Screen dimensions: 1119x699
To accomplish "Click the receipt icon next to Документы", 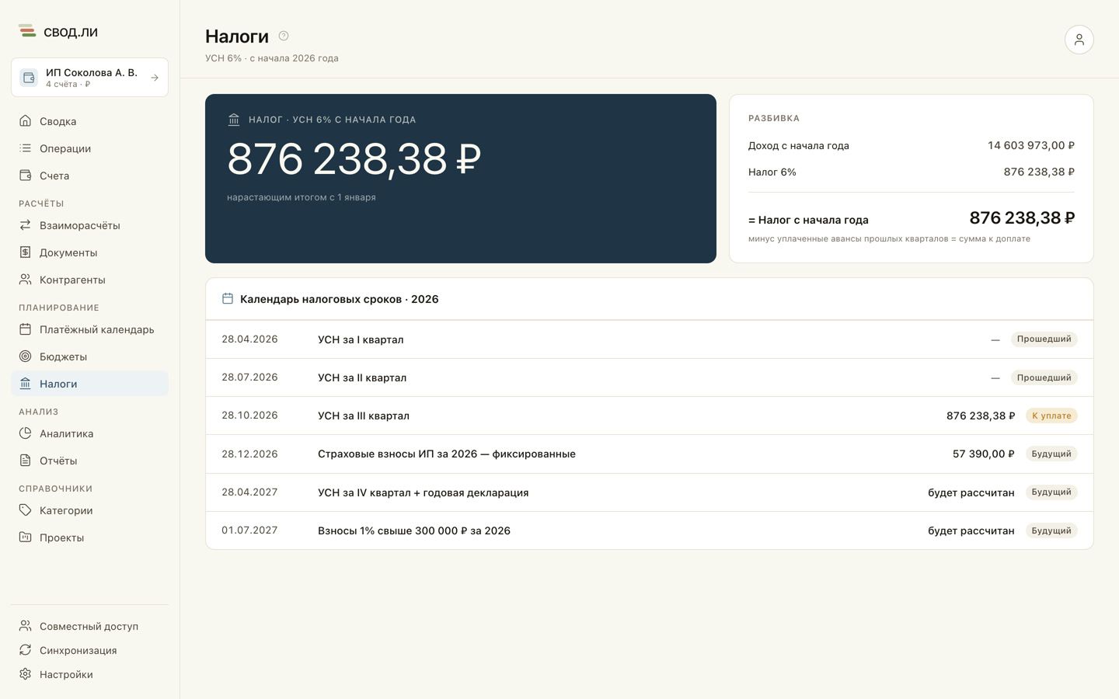I will 26,252.
